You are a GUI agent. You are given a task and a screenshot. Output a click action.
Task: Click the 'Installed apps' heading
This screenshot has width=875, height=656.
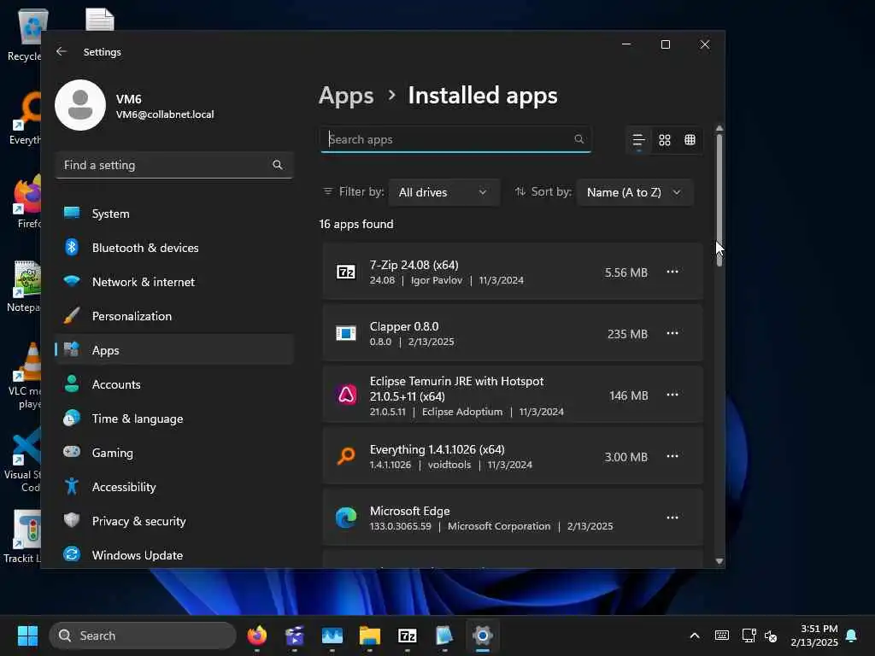483,96
